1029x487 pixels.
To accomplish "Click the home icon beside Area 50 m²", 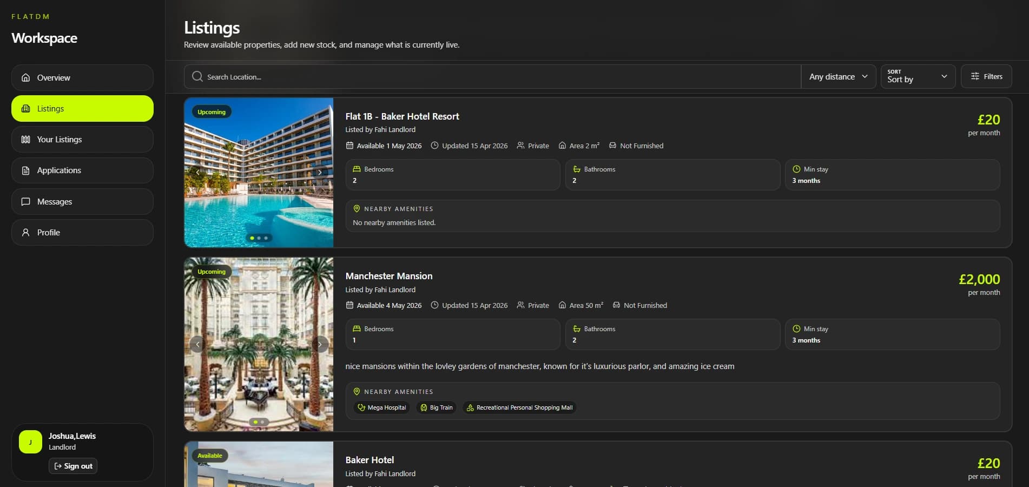I will tap(562, 305).
